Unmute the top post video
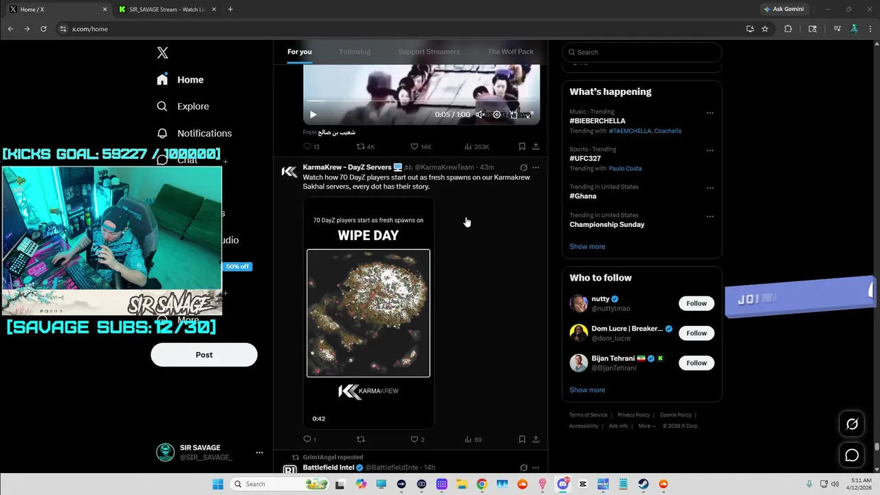This screenshot has width=880, height=495. pyautogui.click(x=481, y=115)
